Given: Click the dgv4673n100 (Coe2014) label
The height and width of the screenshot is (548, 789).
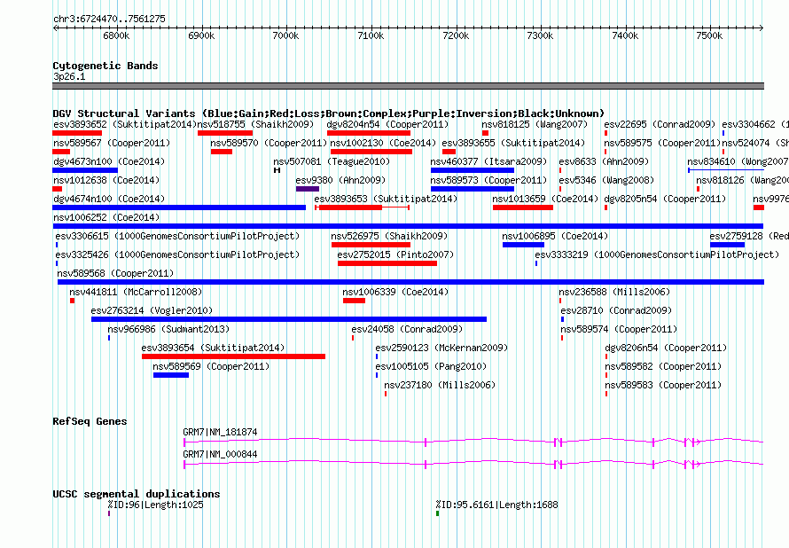Looking at the screenshot, I should pyautogui.click(x=109, y=161).
